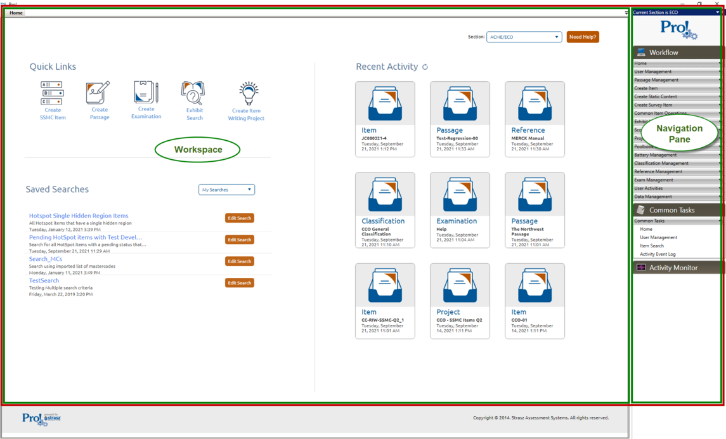Viewport: 726px width, 439px height.
Task: Open the Classification recent activity tile icon
Action: point(385,195)
